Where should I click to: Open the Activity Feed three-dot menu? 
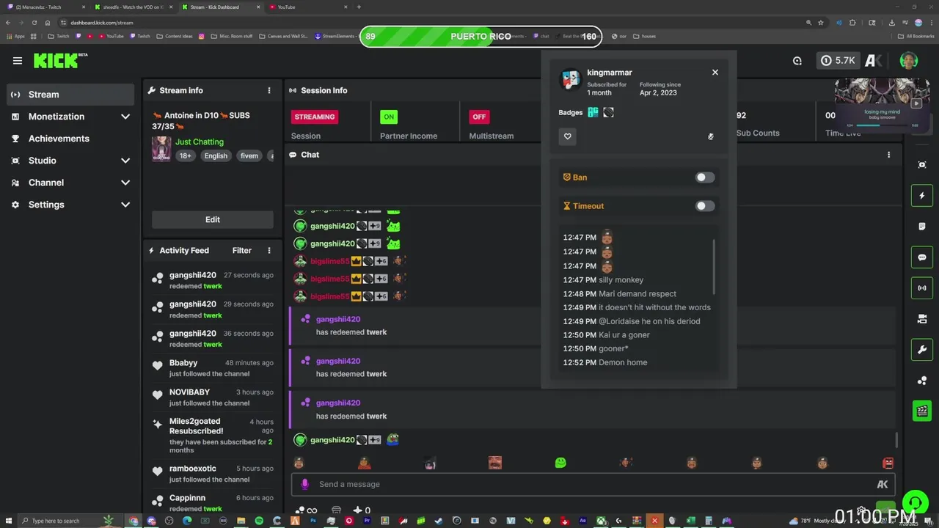pos(269,250)
